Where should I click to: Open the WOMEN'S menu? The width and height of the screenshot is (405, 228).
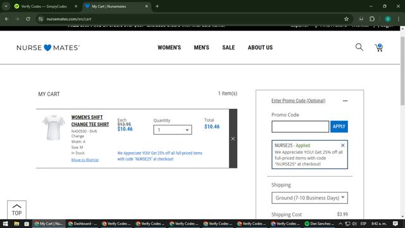click(x=169, y=47)
